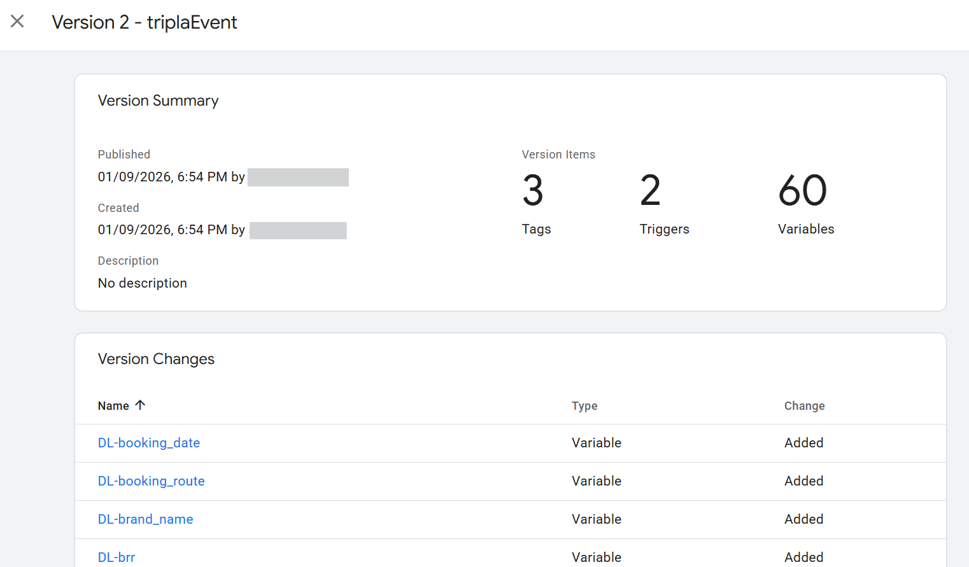
Task: Click the Created date and time
Action: click(x=162, y=230)
